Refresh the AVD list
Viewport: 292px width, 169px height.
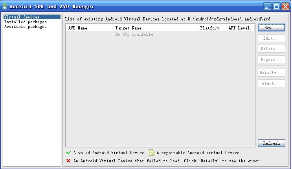click(x=271, y=143)
